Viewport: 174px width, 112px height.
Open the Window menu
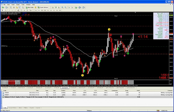28,4
